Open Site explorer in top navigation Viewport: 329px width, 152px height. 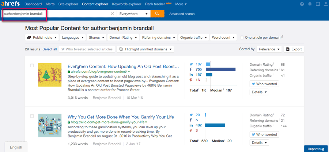click(68, 4)
